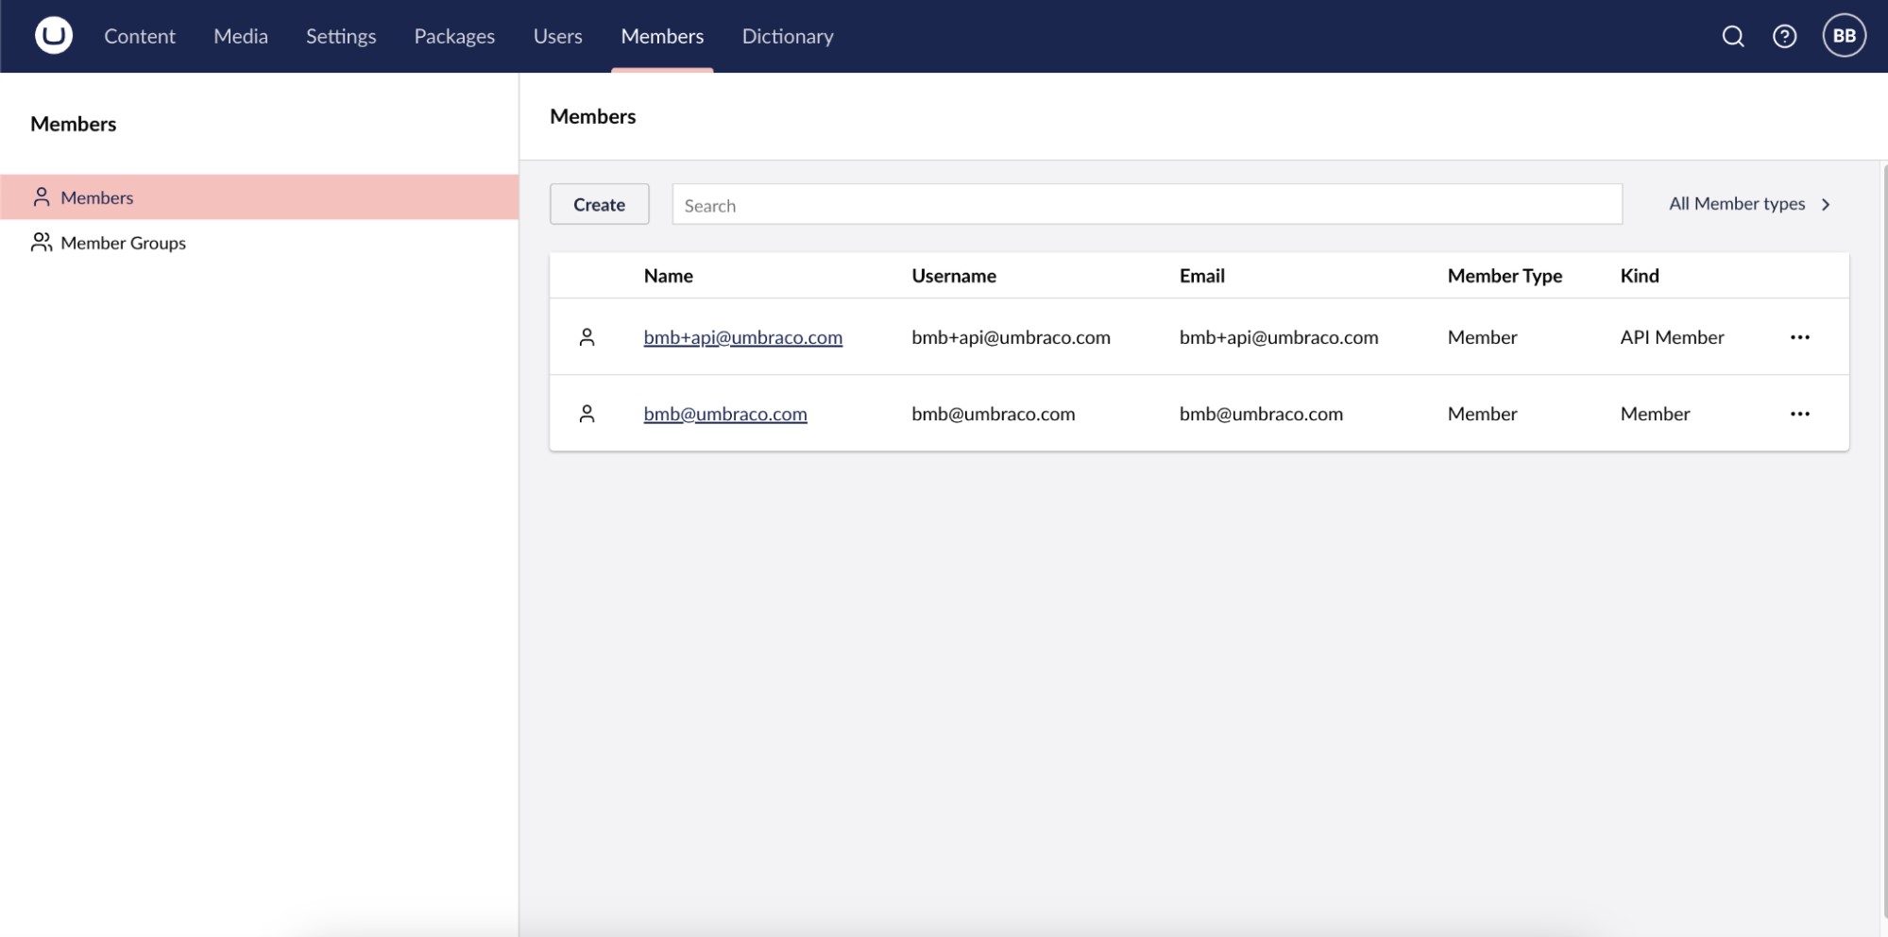Open the global search magnifier

tap(1733, 36)
